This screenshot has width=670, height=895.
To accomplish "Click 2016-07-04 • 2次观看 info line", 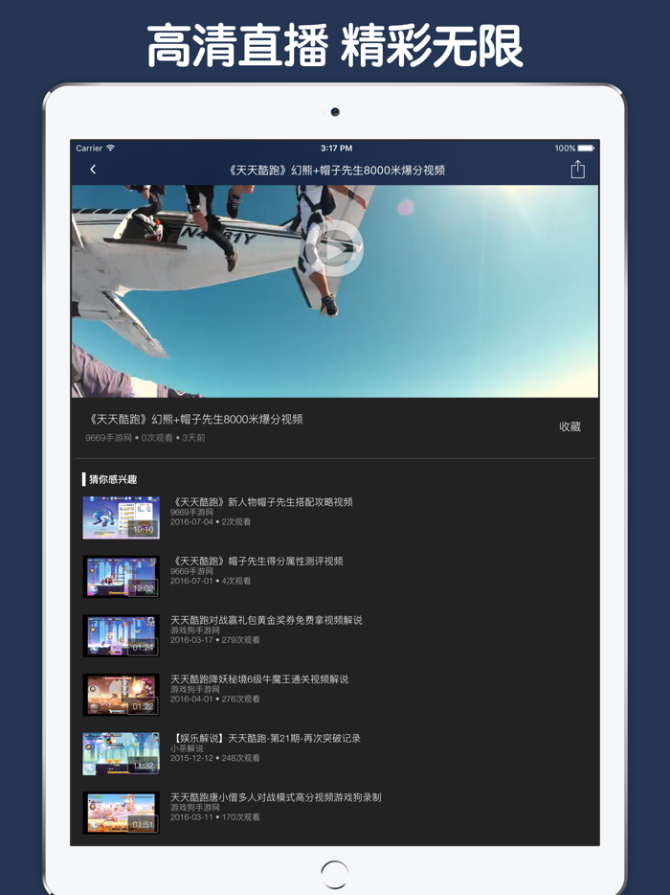I will [211, 521].
